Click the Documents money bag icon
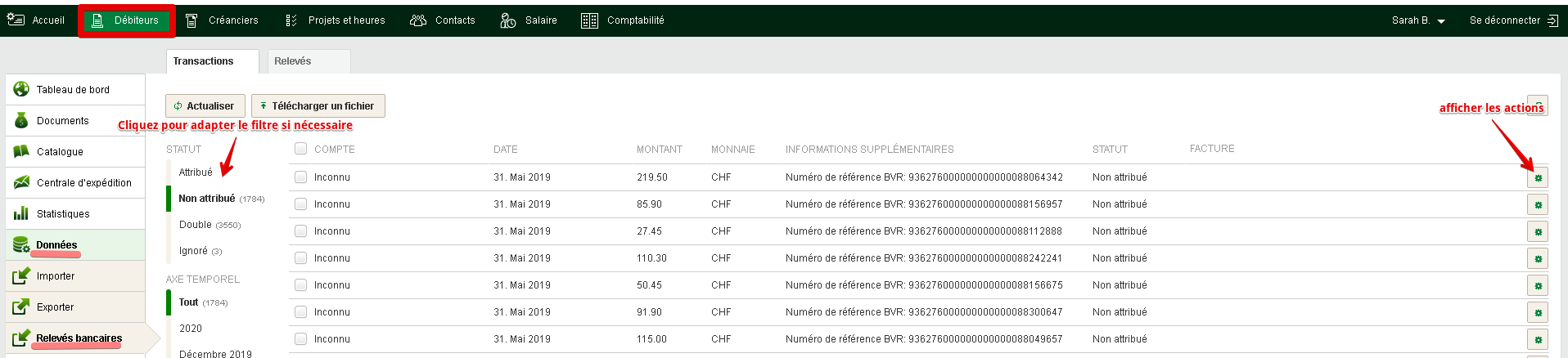1568x358 pixels. pyautogui.click(x=21, y=120)
